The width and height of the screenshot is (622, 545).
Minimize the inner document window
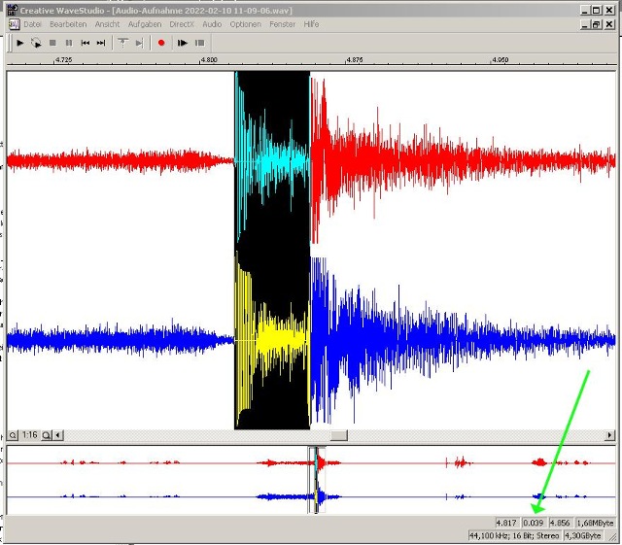pos(585,24)
